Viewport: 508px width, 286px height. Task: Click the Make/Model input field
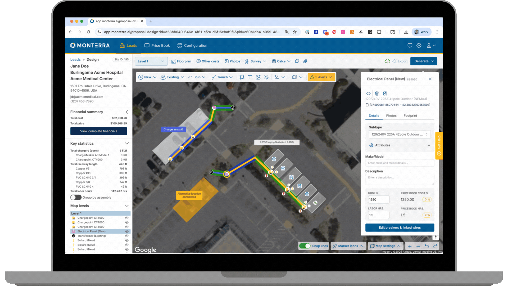pyautogui.click(x=400, y=163)
